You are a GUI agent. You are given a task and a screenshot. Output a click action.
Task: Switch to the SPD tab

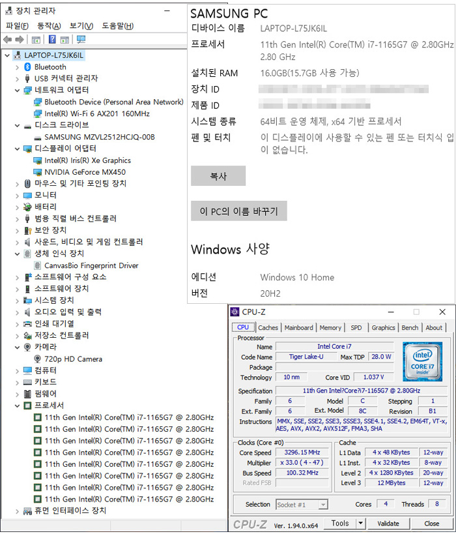click(x=356, y=327)
